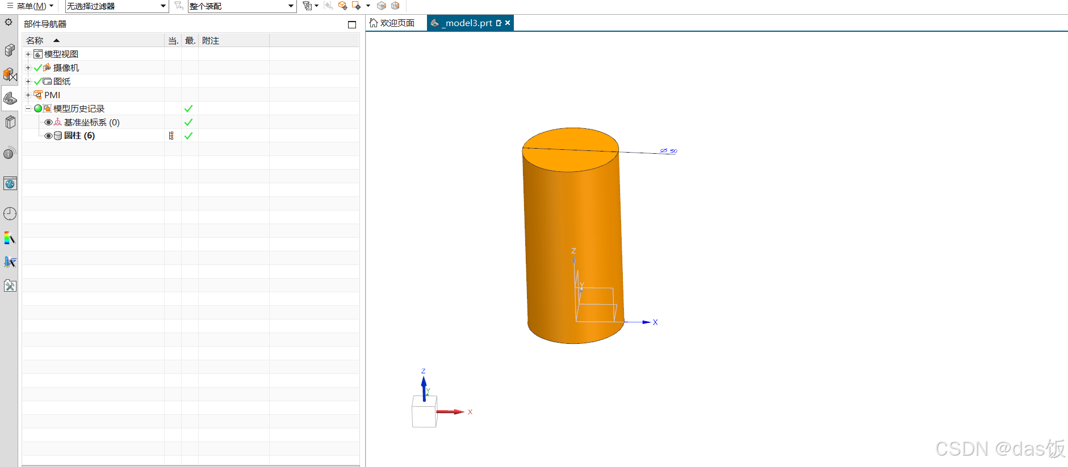Click the general selection filters icon
Image resolution: width=1068 pixels, height=467 pixels.
pos(307,6)
